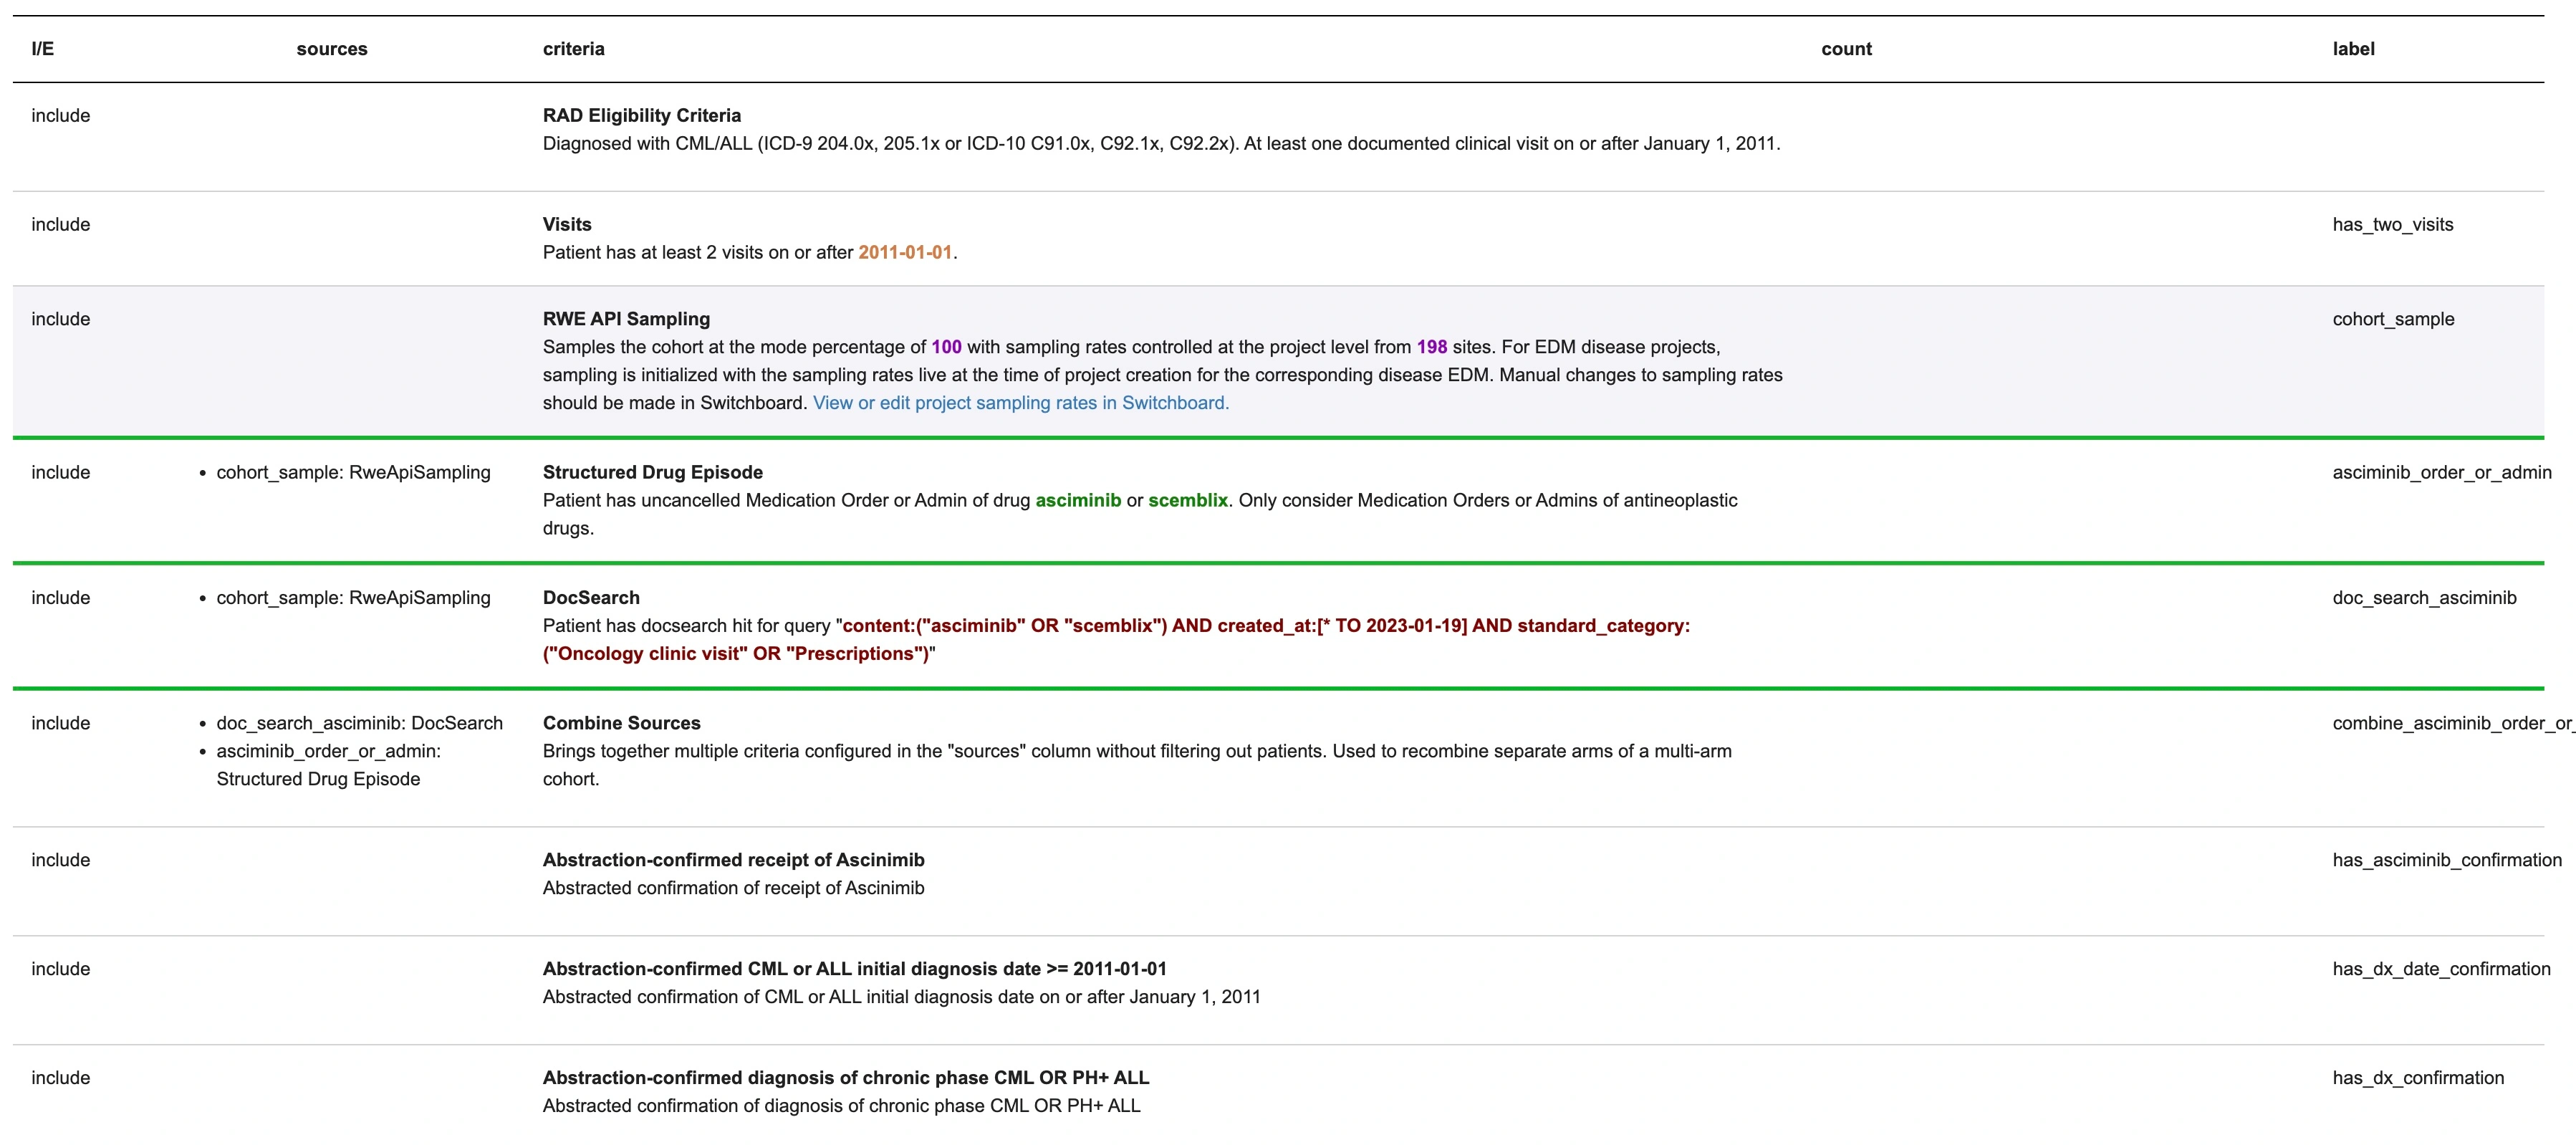The width and height of the screenshot is (2576, 1145).
Task: Click the doc_search_asciminib label
Action: [2423, 598]
